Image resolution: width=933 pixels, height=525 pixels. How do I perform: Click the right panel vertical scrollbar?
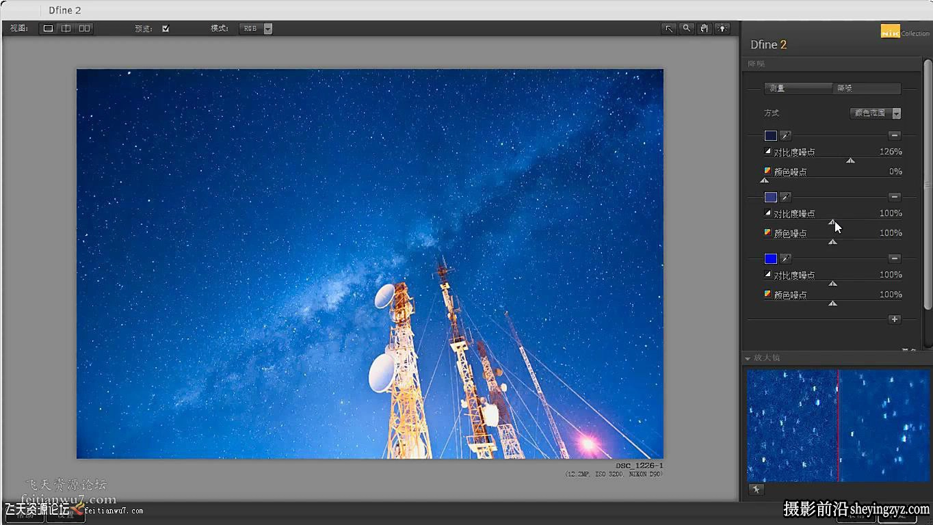tap(928, 183)
